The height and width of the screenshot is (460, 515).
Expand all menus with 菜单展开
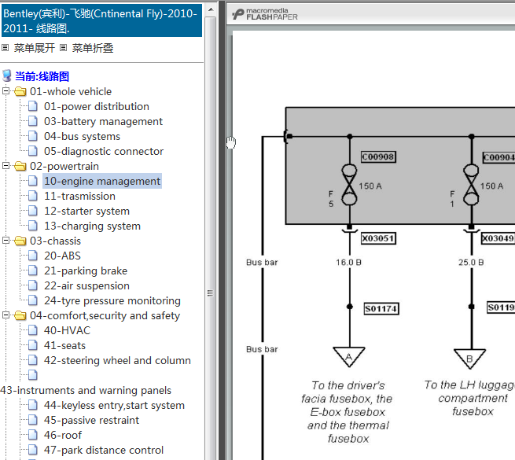click(x=34, y=48)
